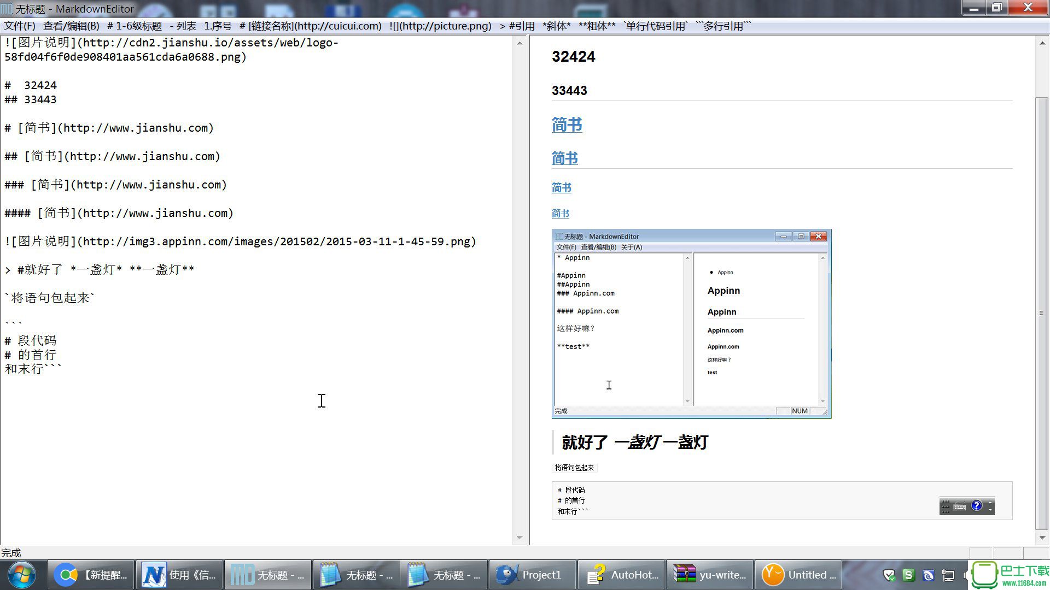Insert inline code with '`单行代码引用`'
The width and height of the screenshot is (1050, 590).
[656, 26]
